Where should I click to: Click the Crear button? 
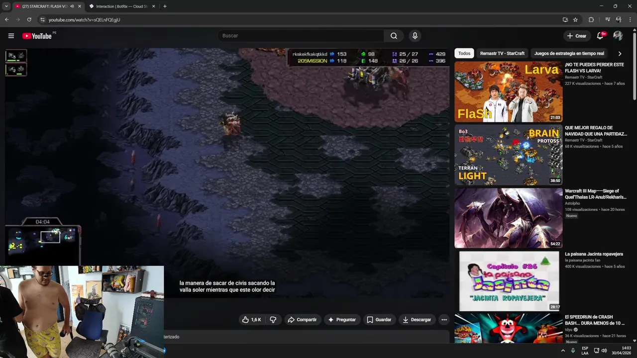577,36
